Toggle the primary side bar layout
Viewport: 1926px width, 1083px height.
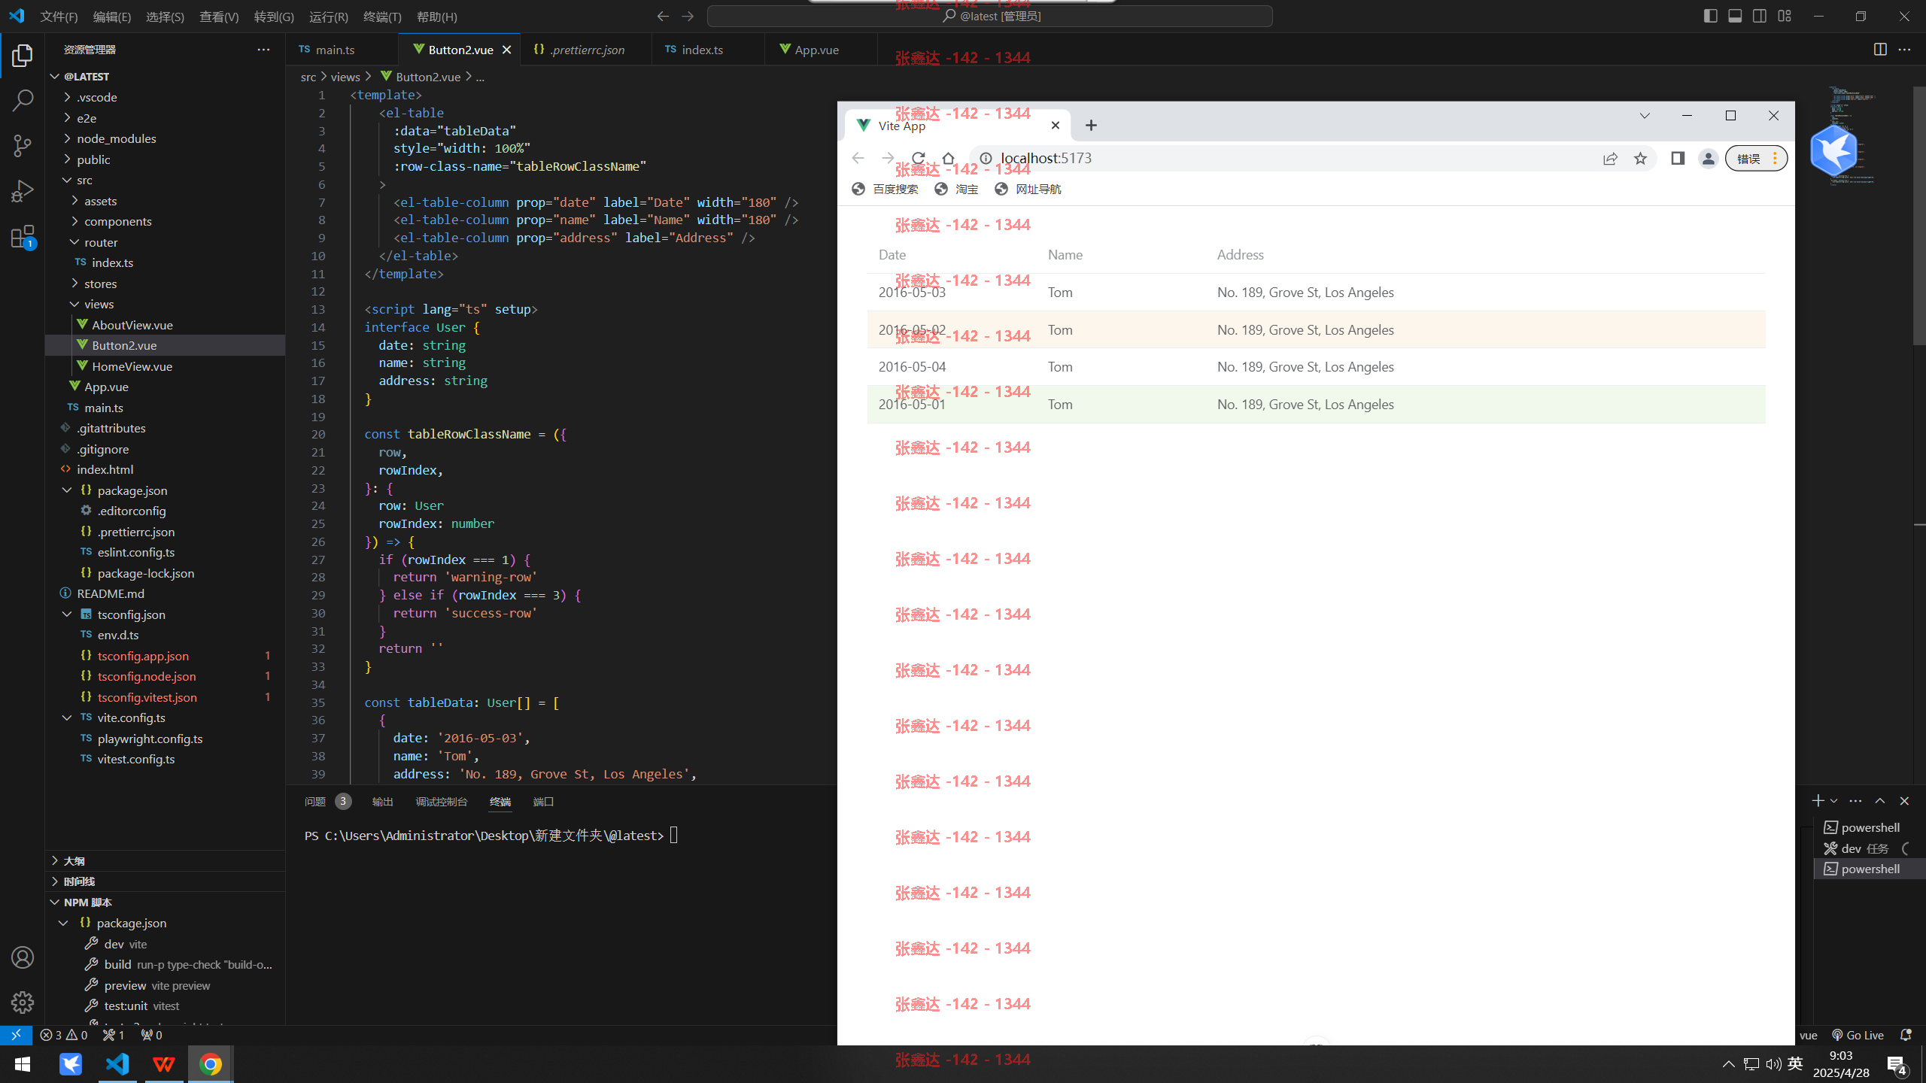(1710, 16)
